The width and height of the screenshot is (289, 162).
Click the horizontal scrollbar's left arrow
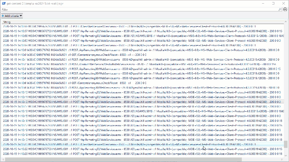2,159
